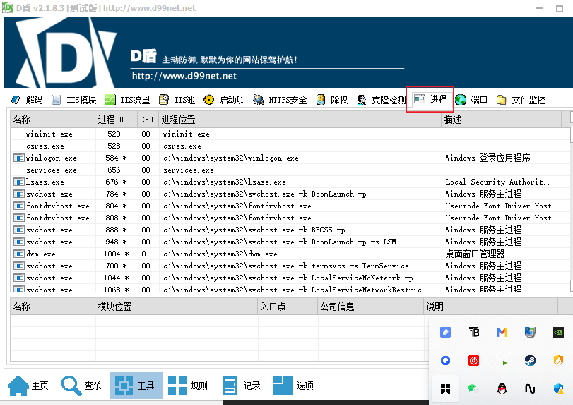Viewport: 573px width, 405px height.
Task: Open the 解码 decode tool
Action: tap(27, 100)
